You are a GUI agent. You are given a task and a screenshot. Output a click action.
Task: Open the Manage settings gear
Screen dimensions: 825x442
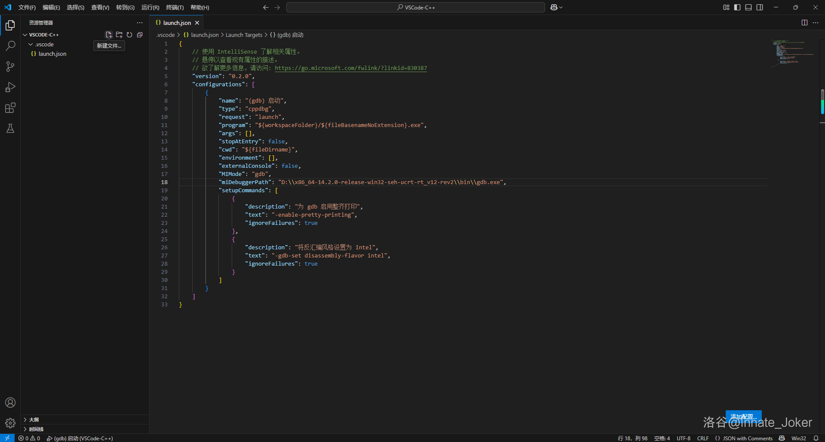click(10, 423)
